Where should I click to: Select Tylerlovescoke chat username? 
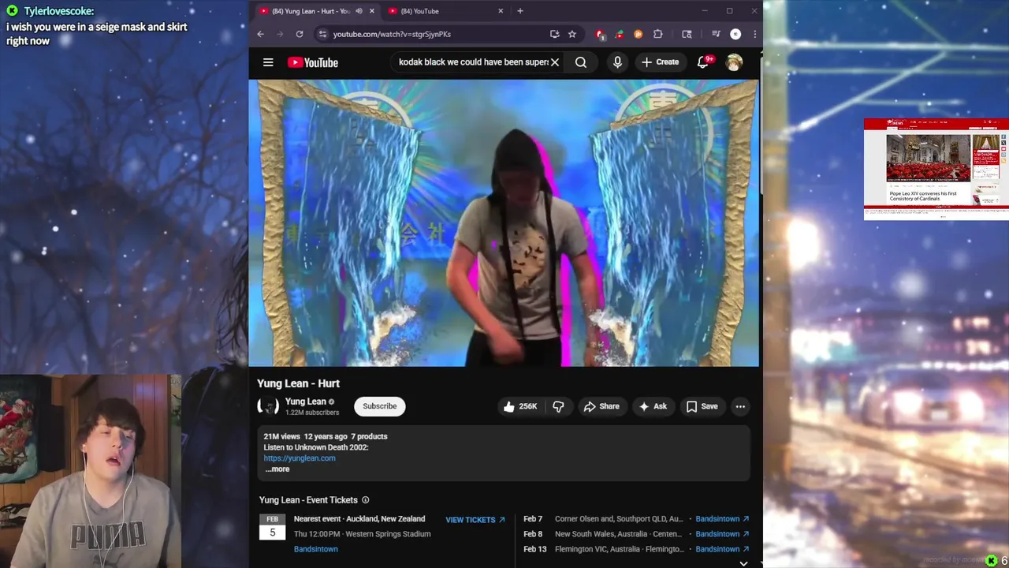pos(58,11)
